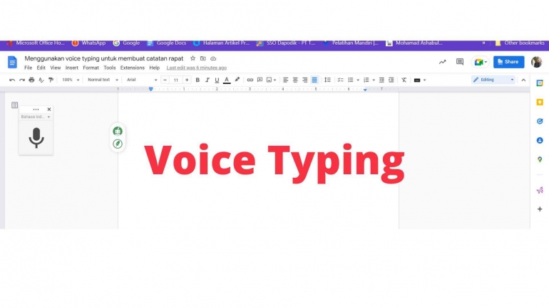Open the File menu

pos(28,68)
